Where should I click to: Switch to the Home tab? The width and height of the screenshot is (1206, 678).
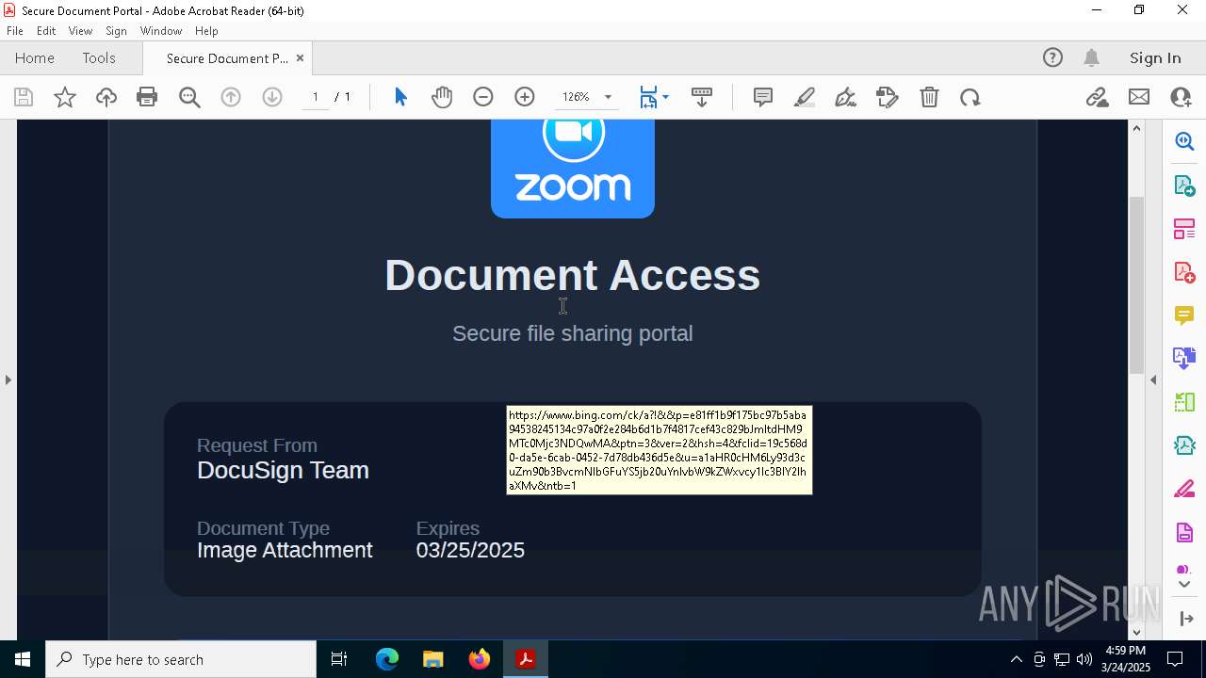point(35,57)
